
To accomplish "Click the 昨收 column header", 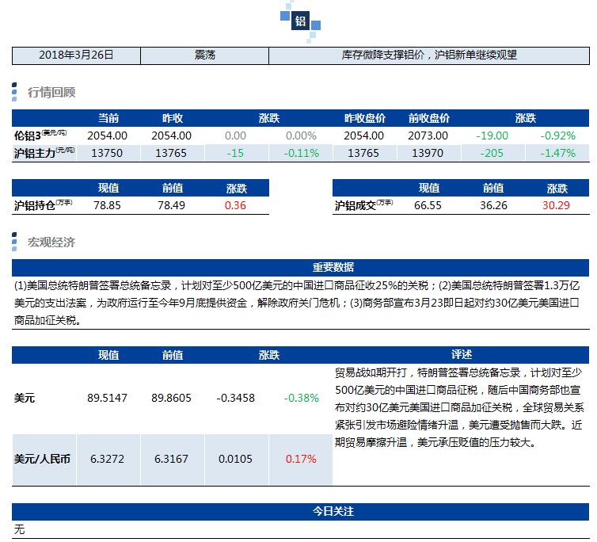I will click(173, 118).
